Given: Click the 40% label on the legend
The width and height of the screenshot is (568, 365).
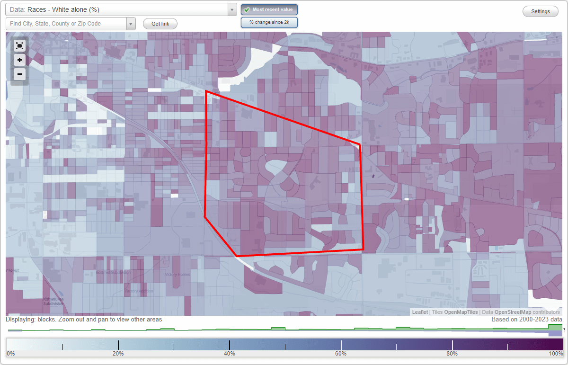Looking at the screenshot, I should tap(230, 354).
